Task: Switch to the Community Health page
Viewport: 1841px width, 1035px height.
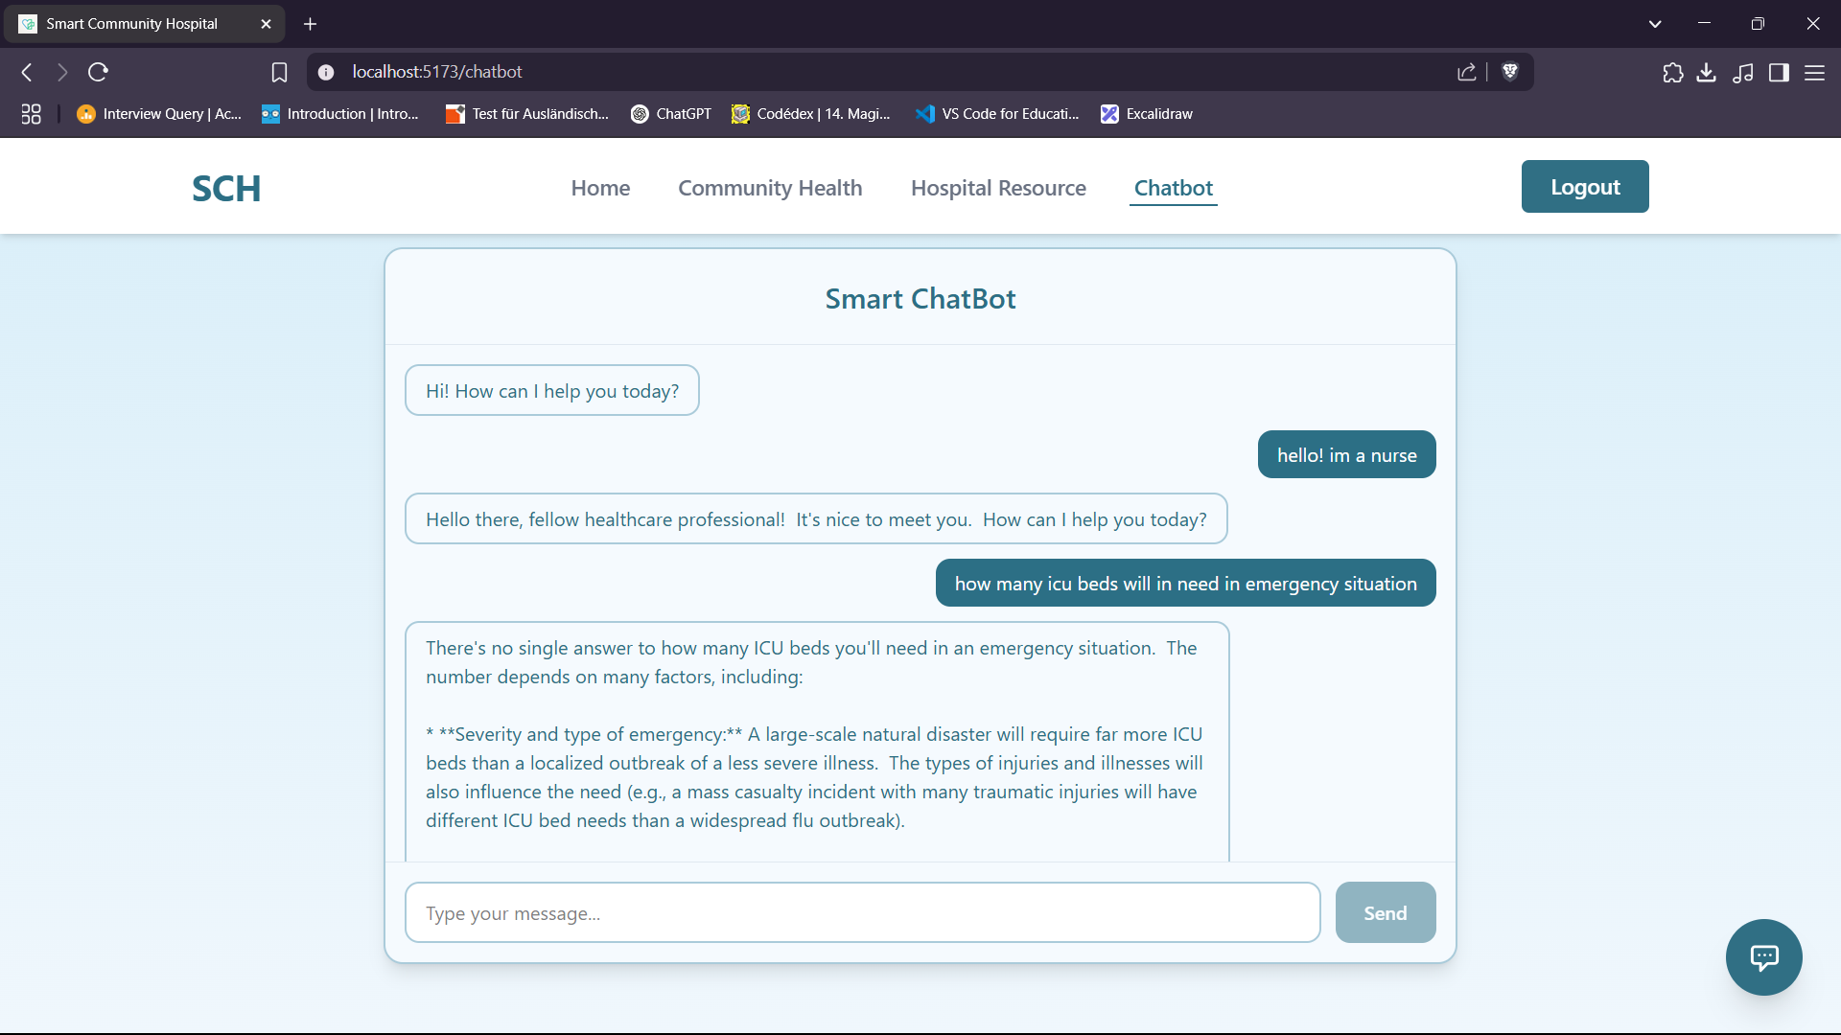Action: (770, 188)
